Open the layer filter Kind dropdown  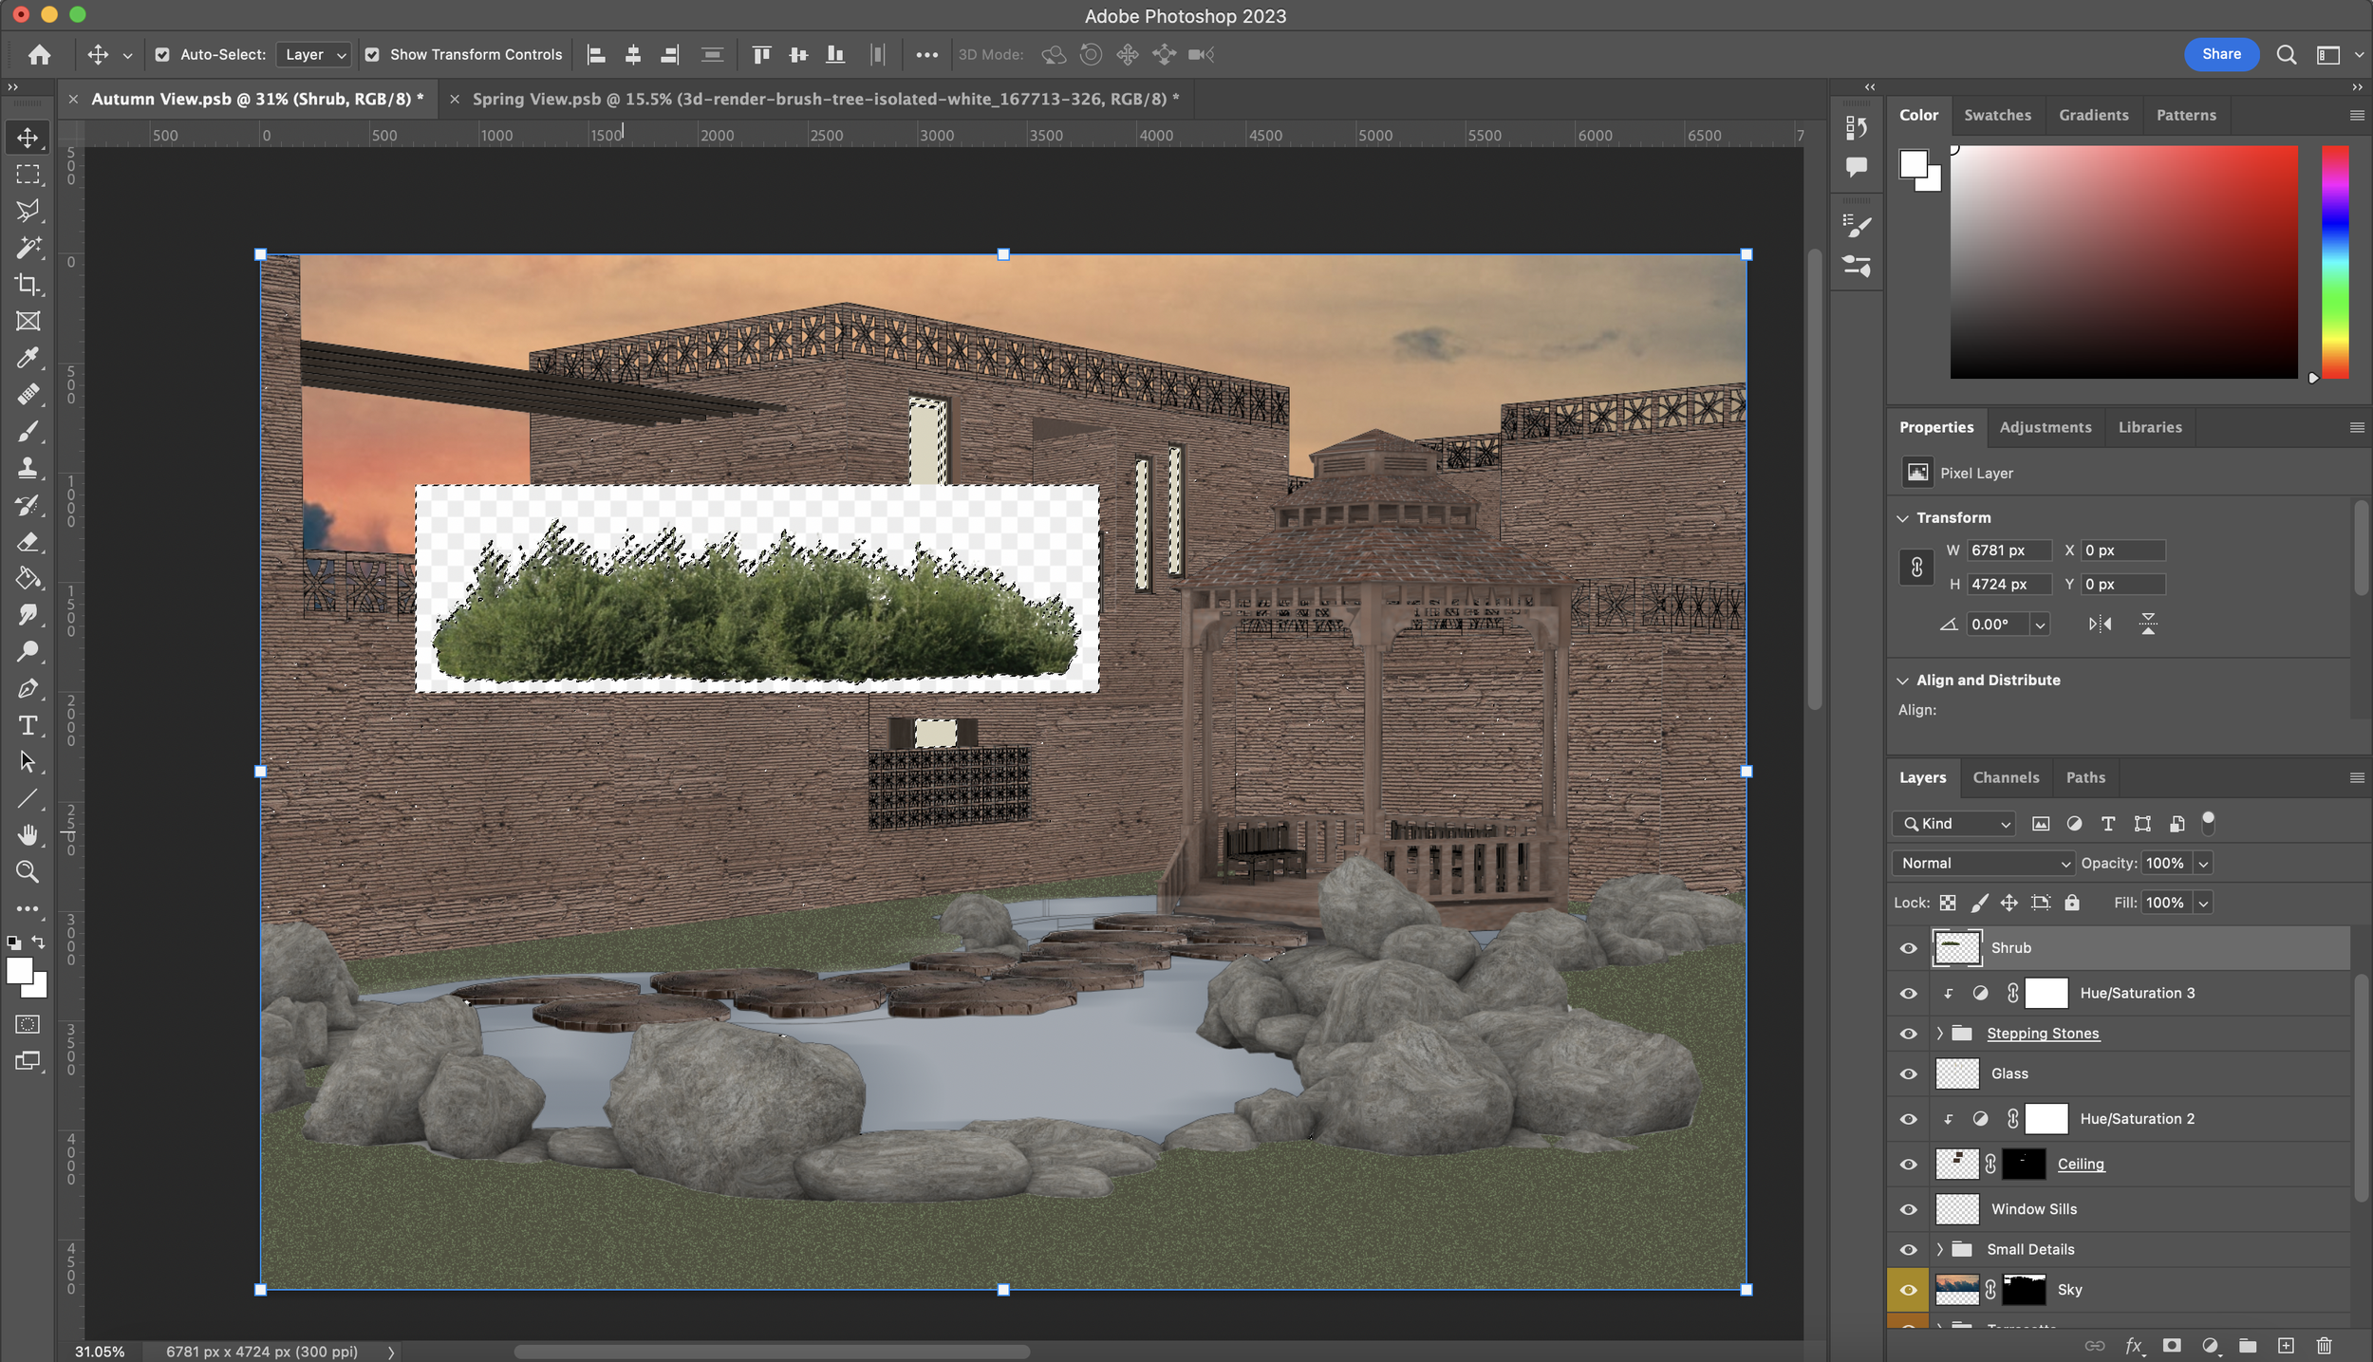point(1953,824)
